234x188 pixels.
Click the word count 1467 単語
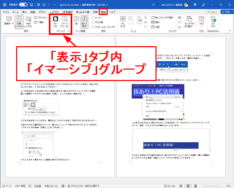[20, 186]
